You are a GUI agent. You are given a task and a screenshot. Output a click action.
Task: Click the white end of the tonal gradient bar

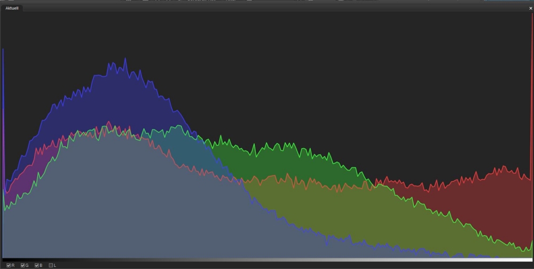(x=529, y=259)
